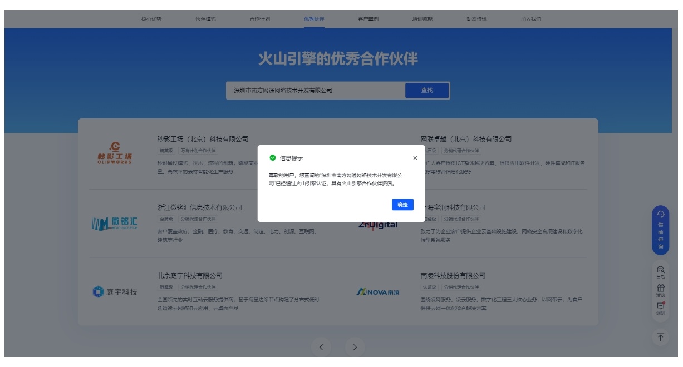Open 售前咨询 consultation widget
683x367 pixels.
[661, 230]
